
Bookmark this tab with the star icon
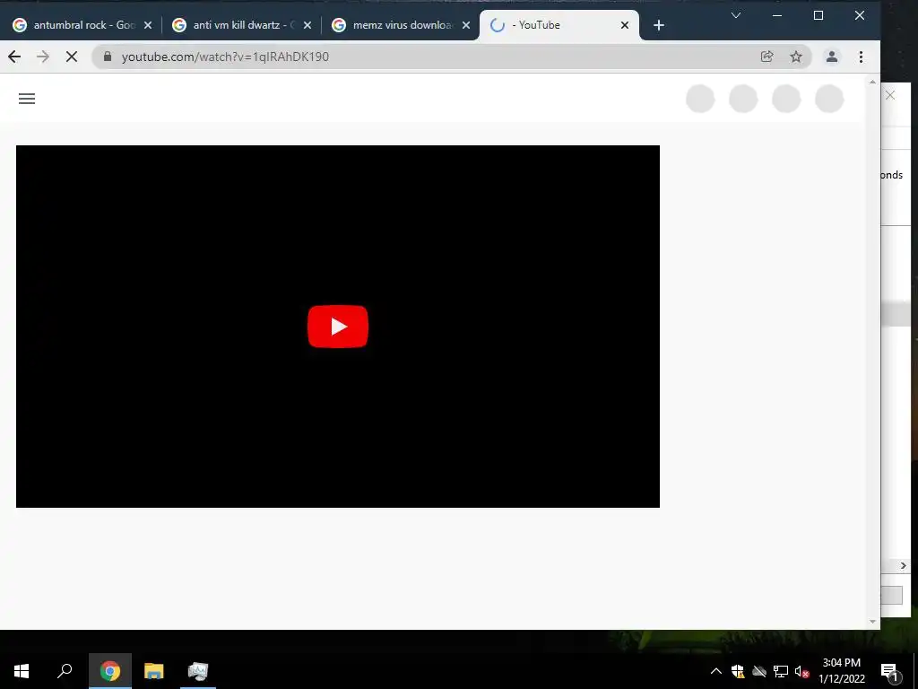click(796, 57)
